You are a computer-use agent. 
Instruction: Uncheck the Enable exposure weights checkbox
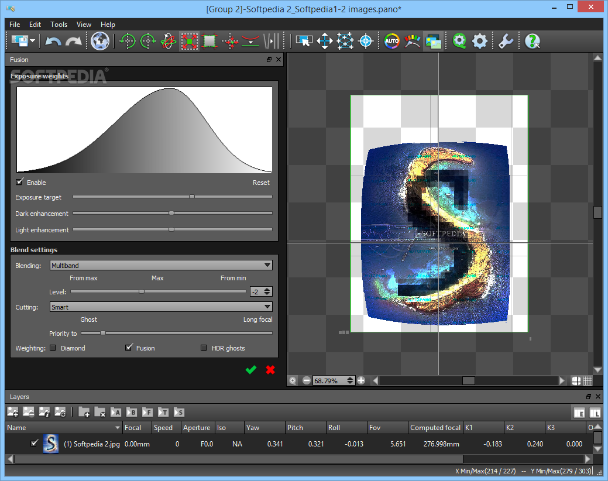pos(19,182)
